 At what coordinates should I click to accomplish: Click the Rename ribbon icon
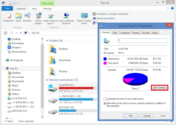27,17
